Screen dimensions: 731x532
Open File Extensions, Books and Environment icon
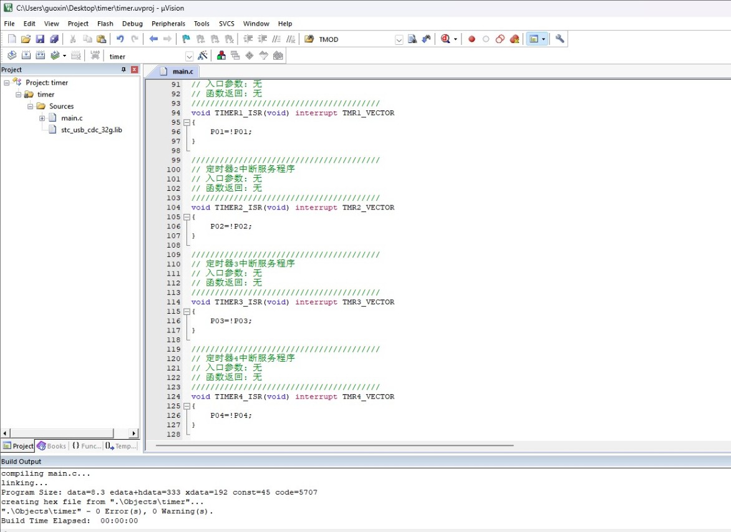221,56
